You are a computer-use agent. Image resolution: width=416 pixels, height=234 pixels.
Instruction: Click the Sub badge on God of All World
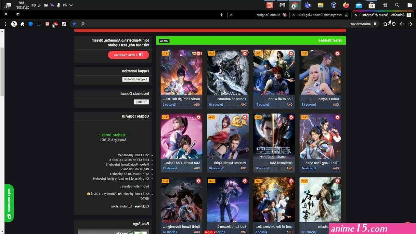point(258,53)
